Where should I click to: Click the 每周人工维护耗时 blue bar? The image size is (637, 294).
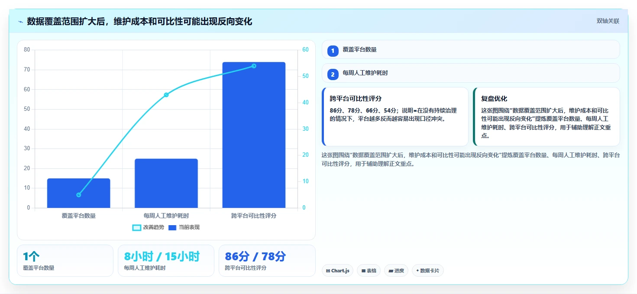(x=166, y=183)
